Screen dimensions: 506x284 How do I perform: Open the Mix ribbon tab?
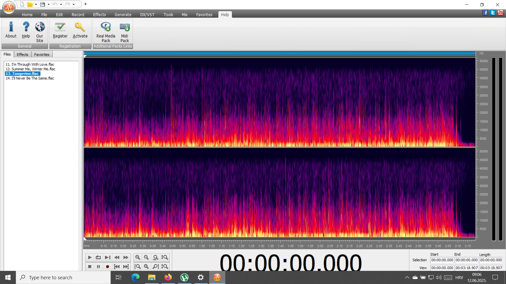(184, 15)
